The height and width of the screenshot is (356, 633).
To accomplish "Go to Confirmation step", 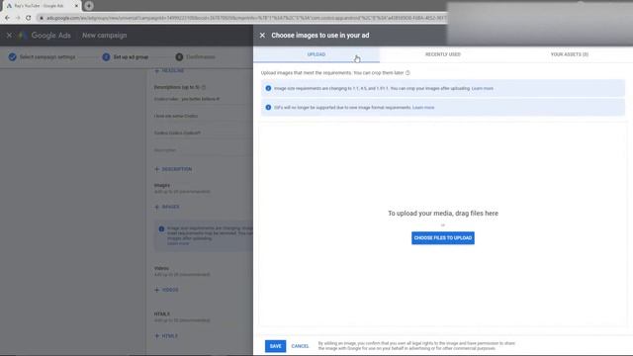I will pos(196,57).
